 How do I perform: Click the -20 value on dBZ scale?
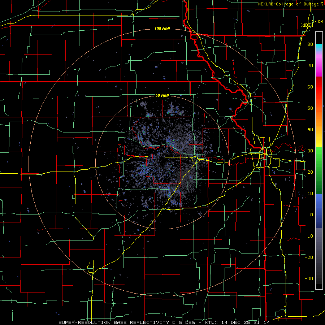pyautogui.click(x=309, y=257)
